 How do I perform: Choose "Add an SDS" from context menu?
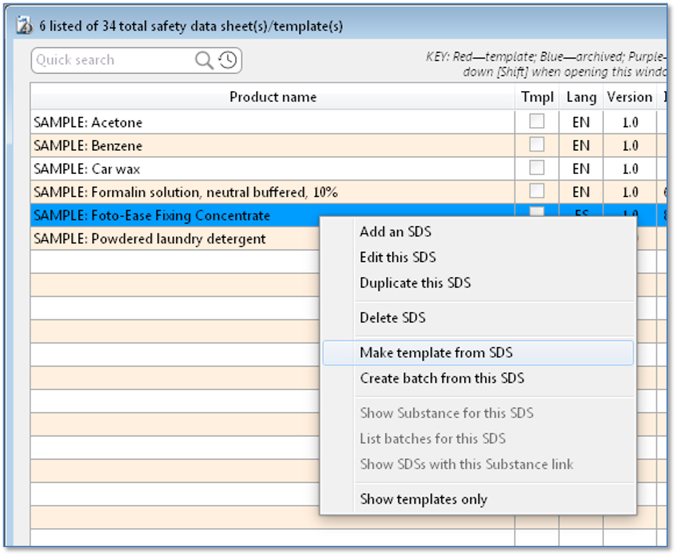pos(478,232)
